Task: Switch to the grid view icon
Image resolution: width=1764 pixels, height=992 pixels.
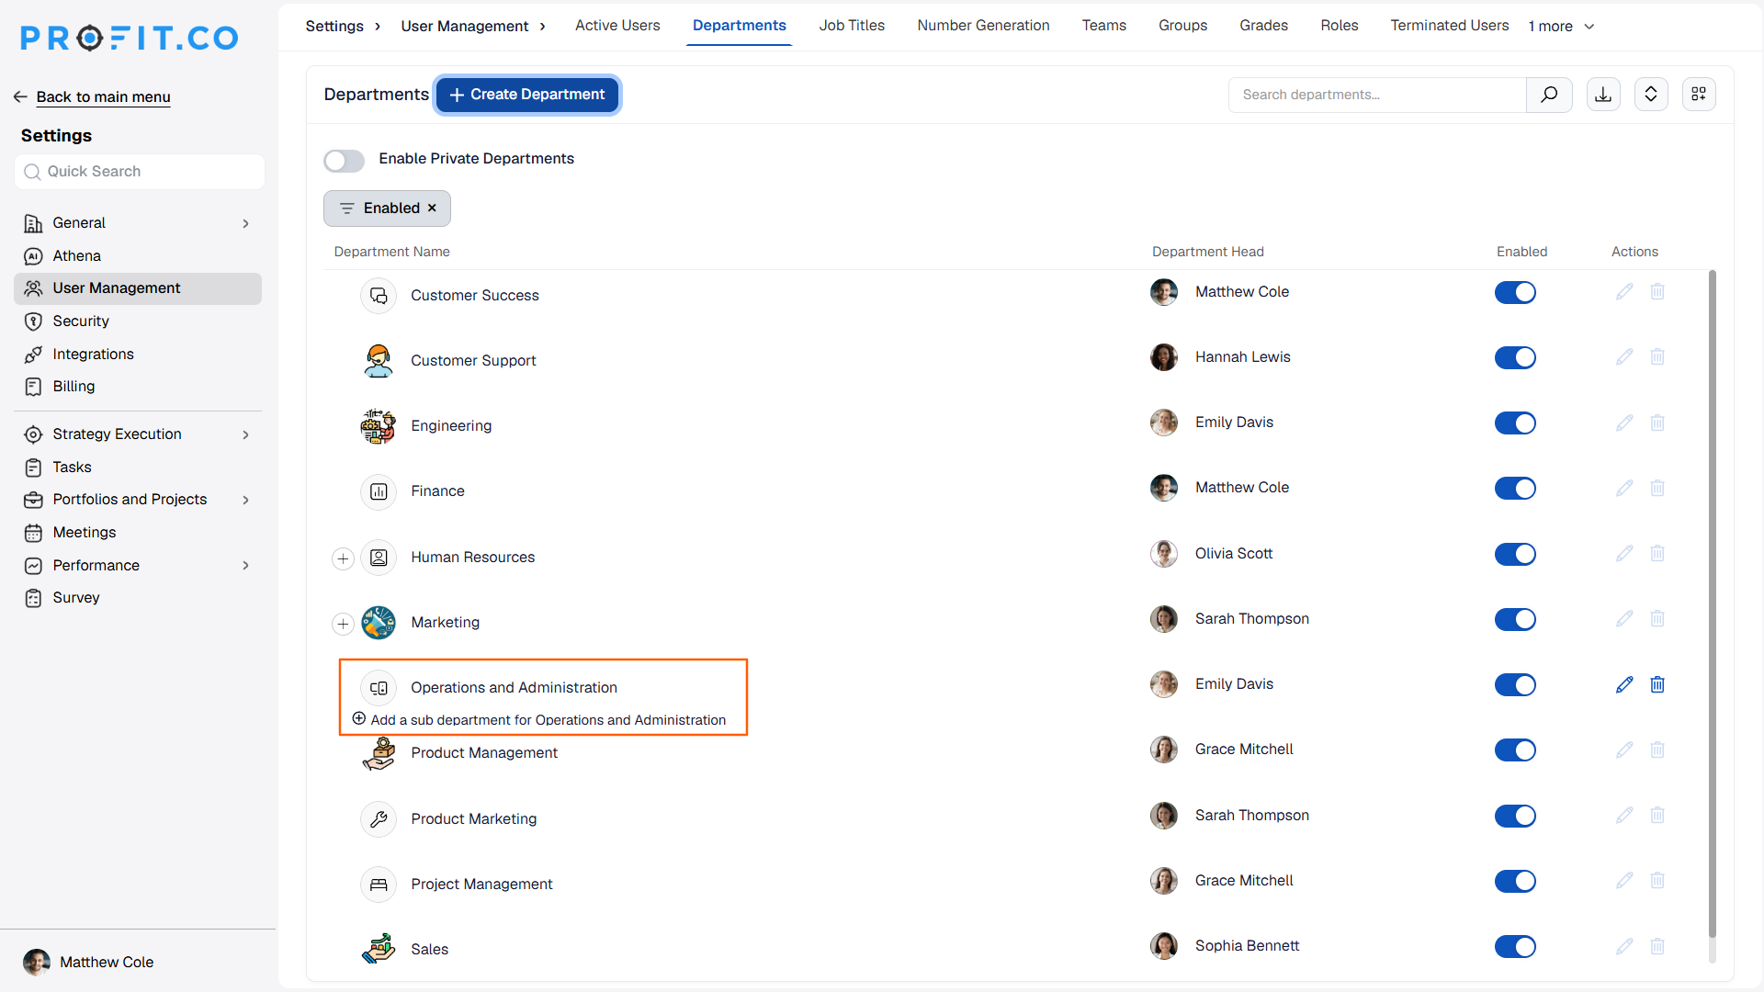Action: tap(1699, 95)
